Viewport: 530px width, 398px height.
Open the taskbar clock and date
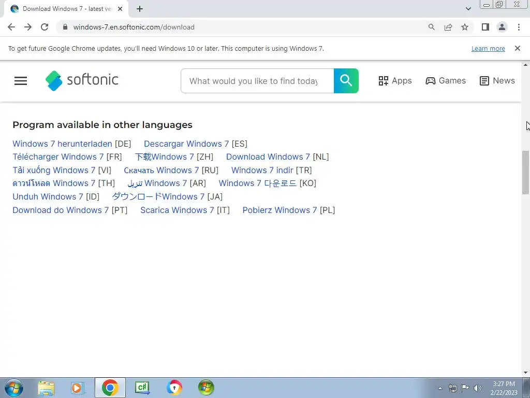pyautogui.click(x=504, y=388)
